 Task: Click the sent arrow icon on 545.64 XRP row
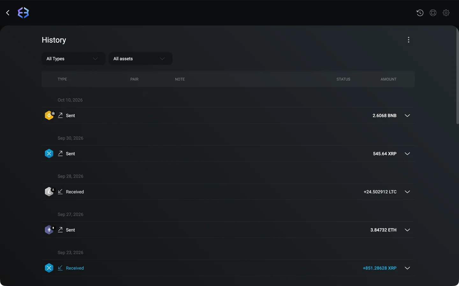coord(60,153)
